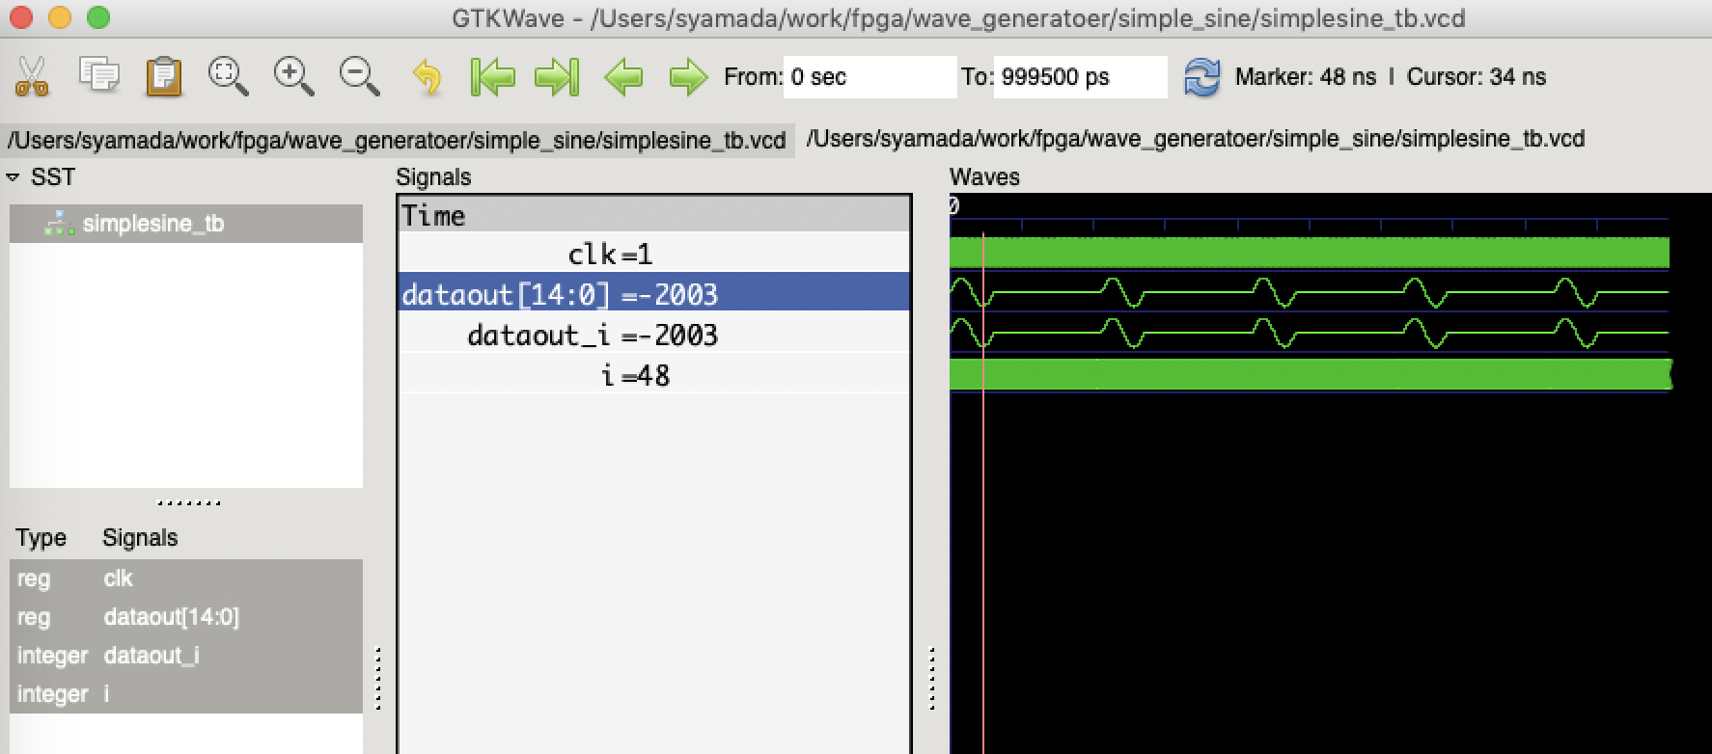Viewport: 1712px width, 754px height.
Task: Click the Cursor: 34 ns readout
Action: (1477, 76)
